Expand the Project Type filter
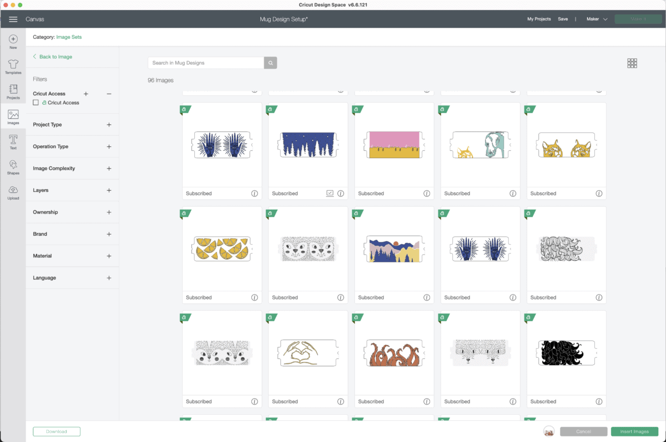 click(109, 125)
